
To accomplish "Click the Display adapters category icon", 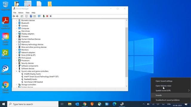I will pos(19,34).
